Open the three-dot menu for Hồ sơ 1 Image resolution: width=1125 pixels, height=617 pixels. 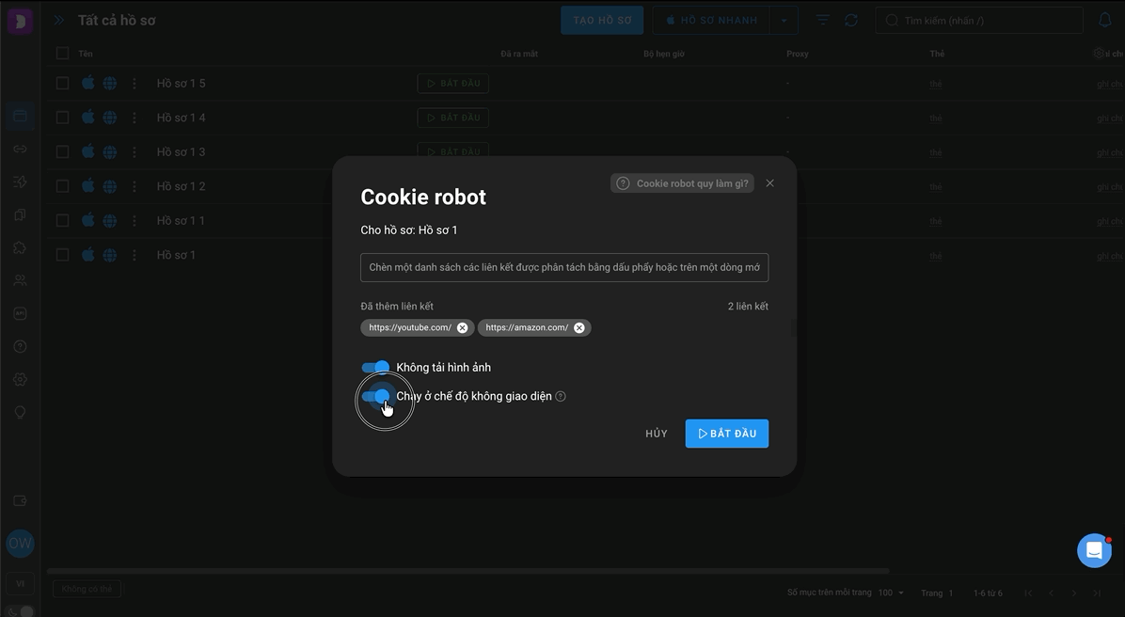coord(135,256)
